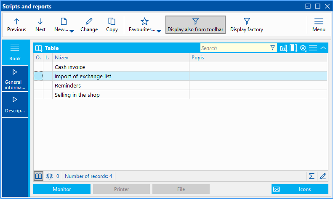This screenshot has height=199, width=333.
Task: Click Number of records: 4 status text
Action: (88, 176)
